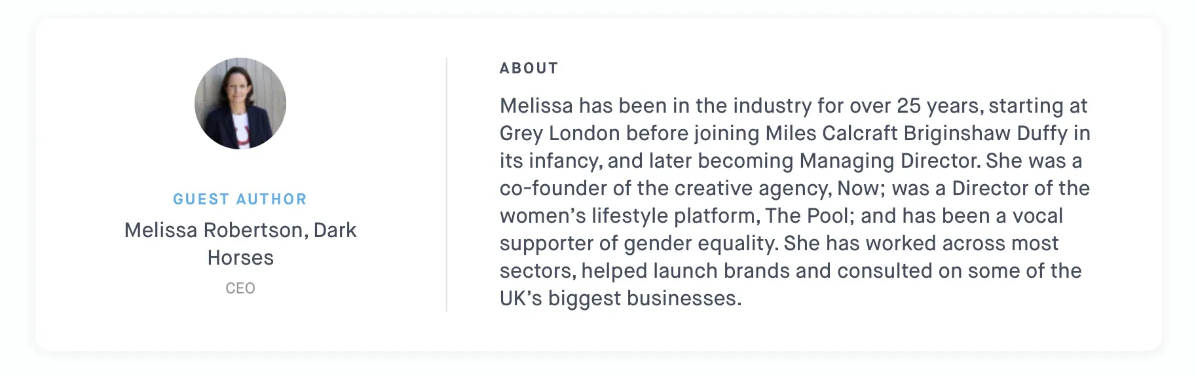The image size is (1196, 376).
Task: Click the CEO job title text
Action: coord(240,288)
